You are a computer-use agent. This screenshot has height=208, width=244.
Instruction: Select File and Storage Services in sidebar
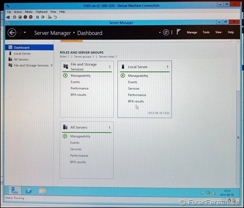tap(31, 66)
